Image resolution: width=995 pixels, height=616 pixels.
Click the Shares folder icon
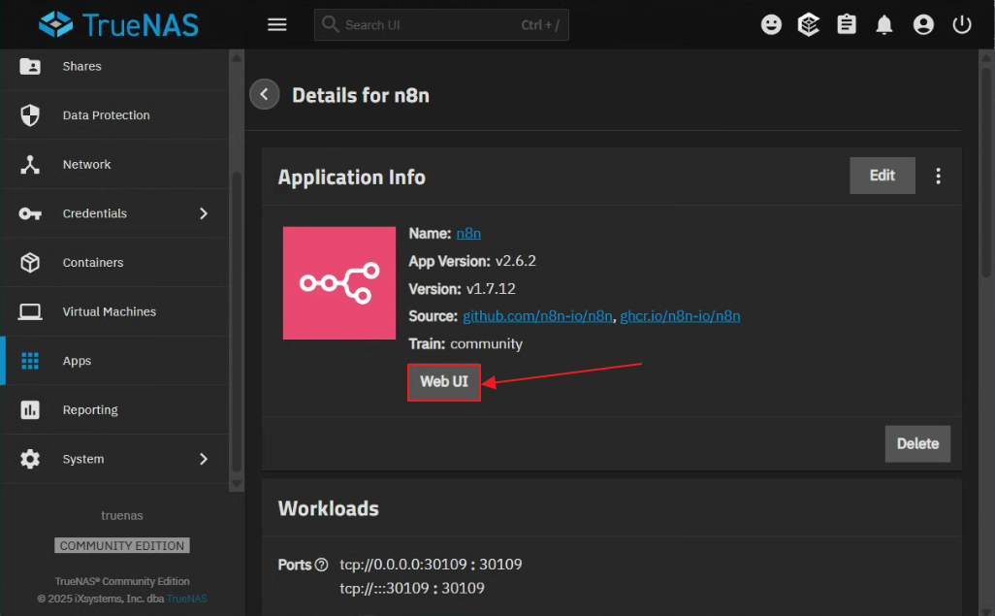click(30, 66)
